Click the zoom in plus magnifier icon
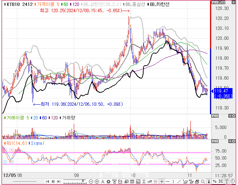Viewport: 238px width, 185px height. point(97,181)
